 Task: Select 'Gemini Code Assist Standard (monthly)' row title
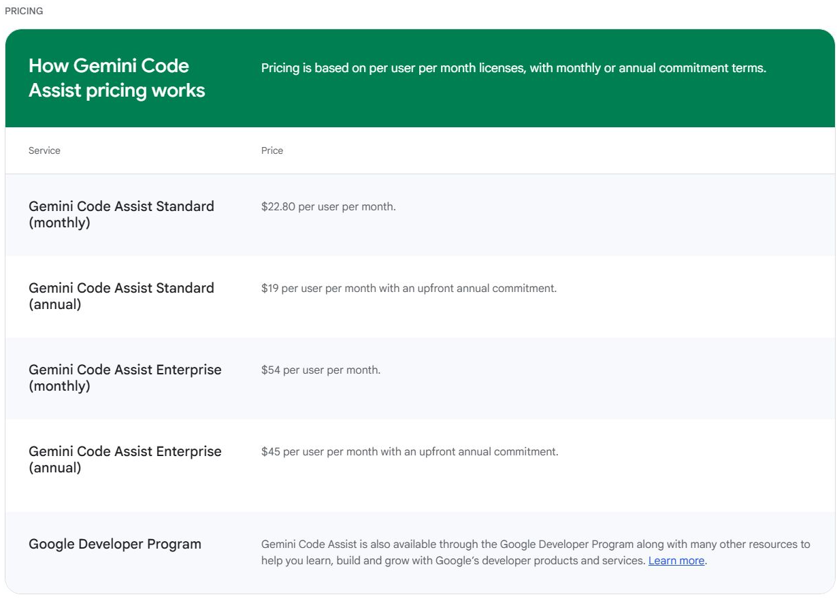(121, 214)
